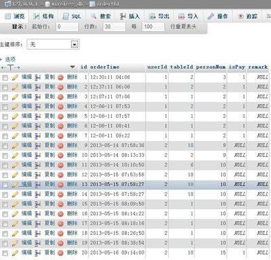Click the red delete icon for row id 1
Image resolution: width=271 pixels, height=260 pixels.
(60, 78)
